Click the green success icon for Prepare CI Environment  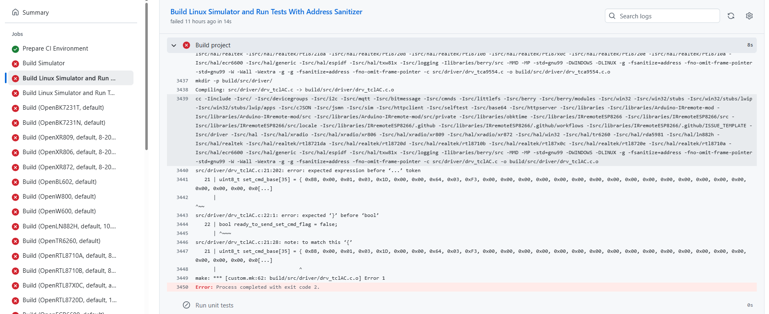click(16, 49)
